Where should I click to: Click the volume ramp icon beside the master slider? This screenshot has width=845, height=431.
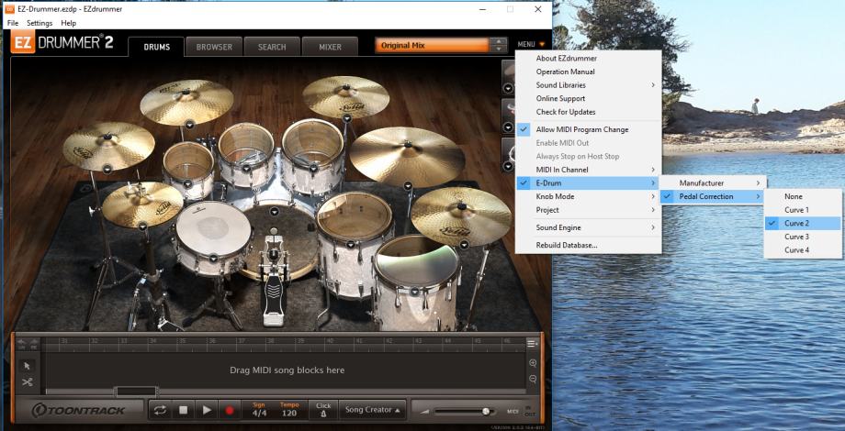coord(425,412)
